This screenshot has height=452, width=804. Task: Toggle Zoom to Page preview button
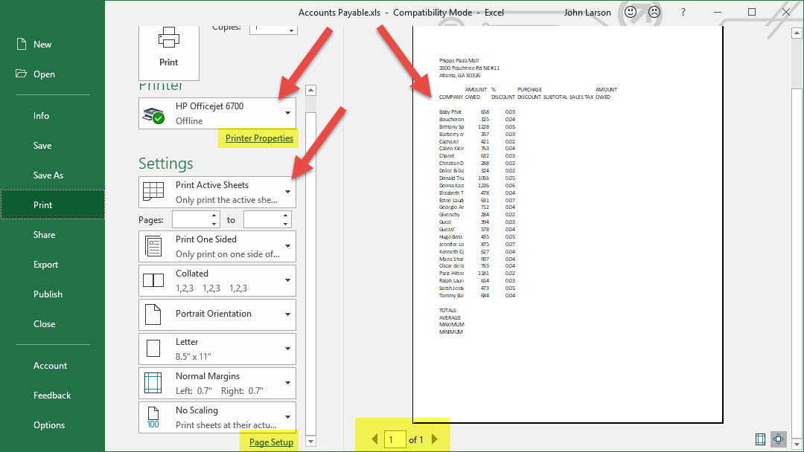click(x=779, y=439)
